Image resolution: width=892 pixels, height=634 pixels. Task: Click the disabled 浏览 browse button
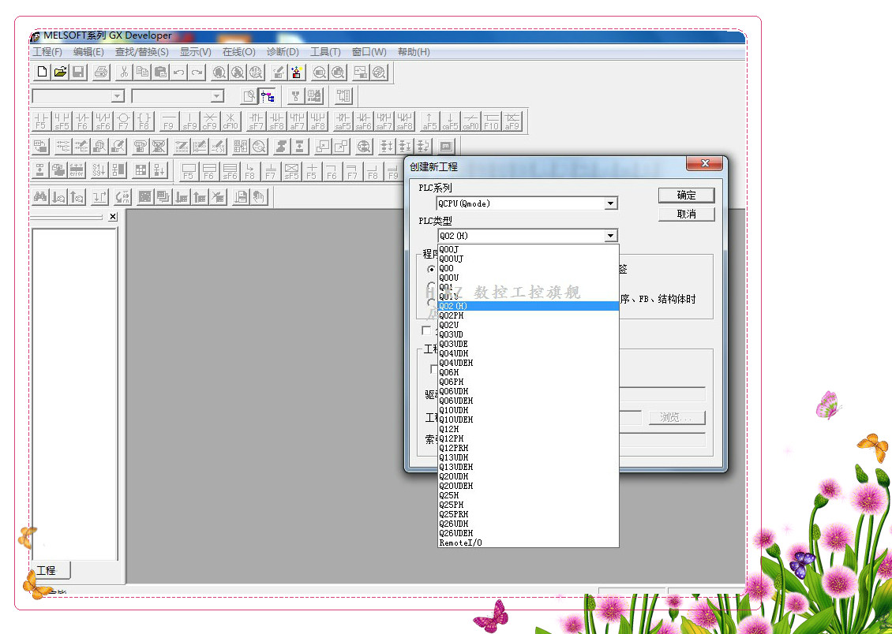point(677,418)
